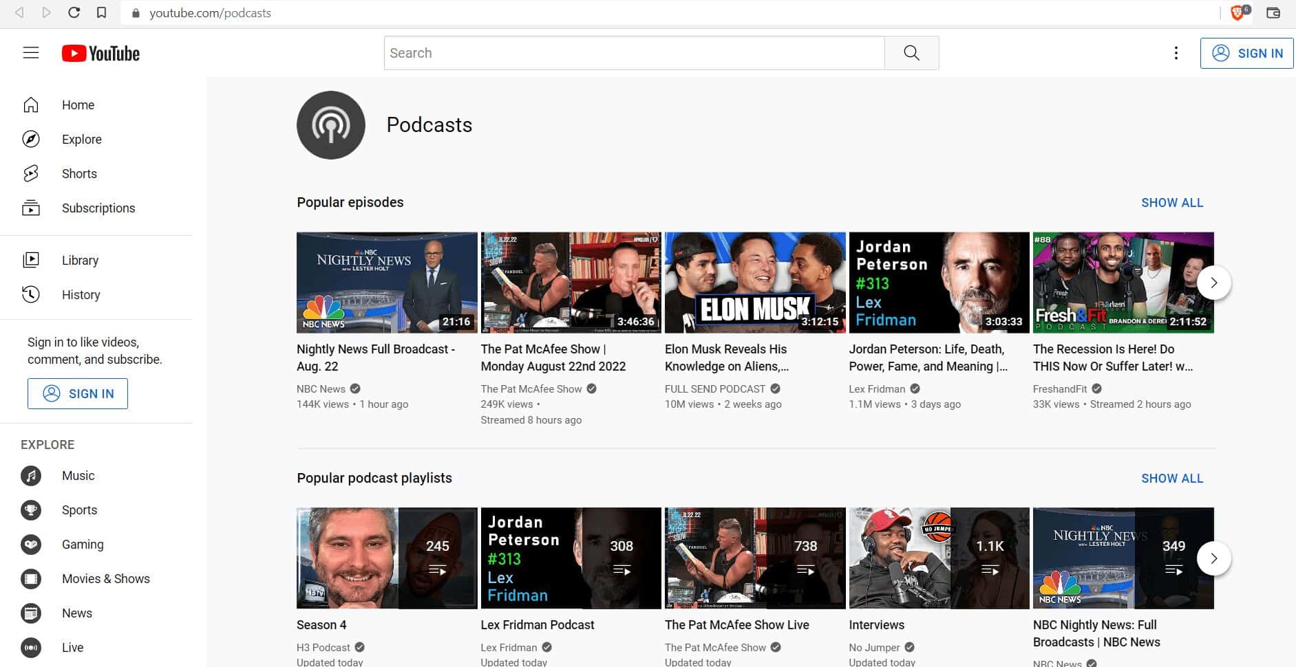Bookmark this page
The height and width of the screenshot is (667, 1296).
pos(101,12)
